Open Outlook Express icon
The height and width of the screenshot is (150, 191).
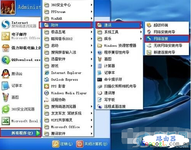point(47,79)
